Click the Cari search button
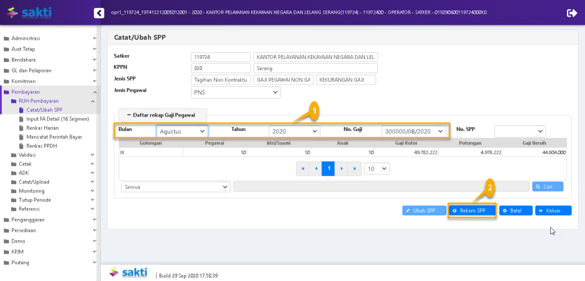 [x=548, y=186]
